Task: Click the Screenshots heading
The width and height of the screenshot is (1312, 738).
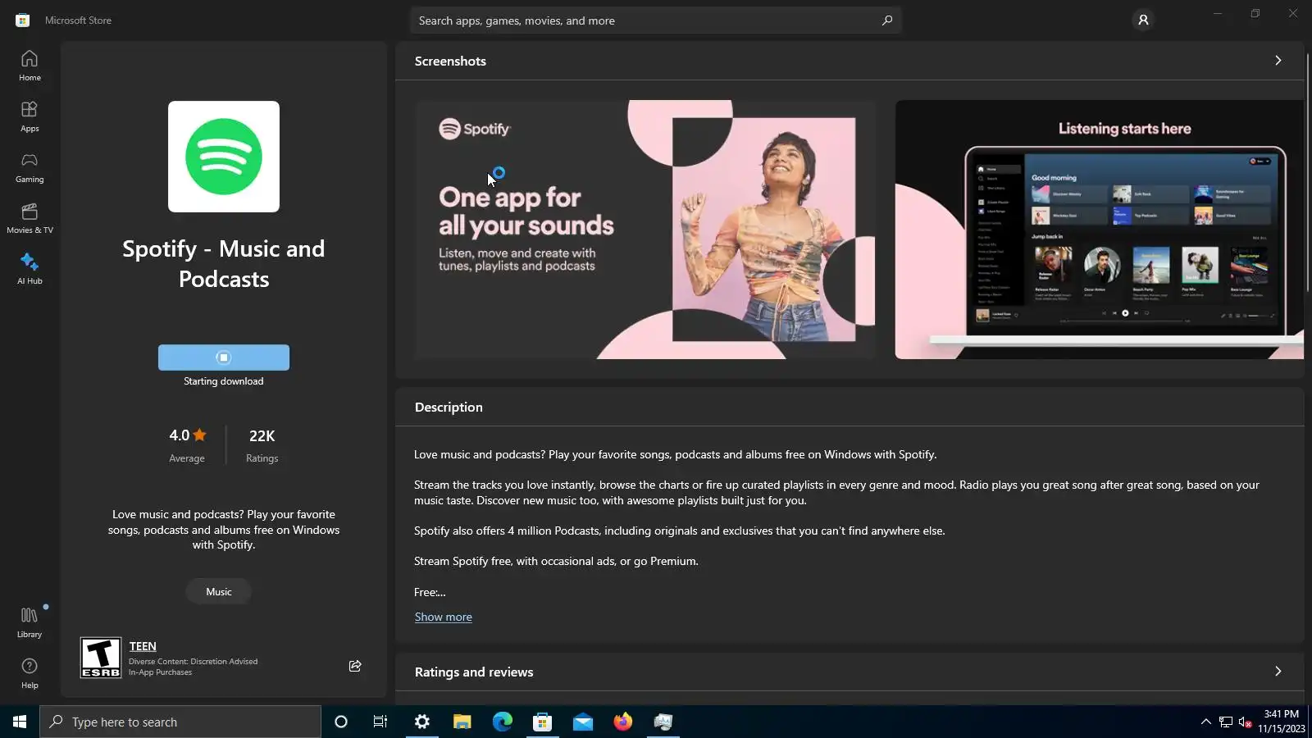Action: point(450,61)
